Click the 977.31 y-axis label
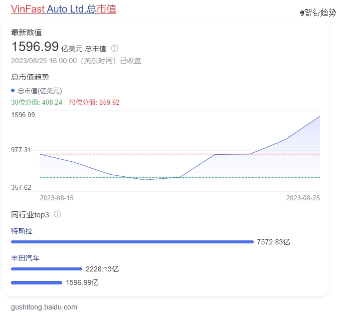Screen dimensions: 348x317 [x=21, y=150]
